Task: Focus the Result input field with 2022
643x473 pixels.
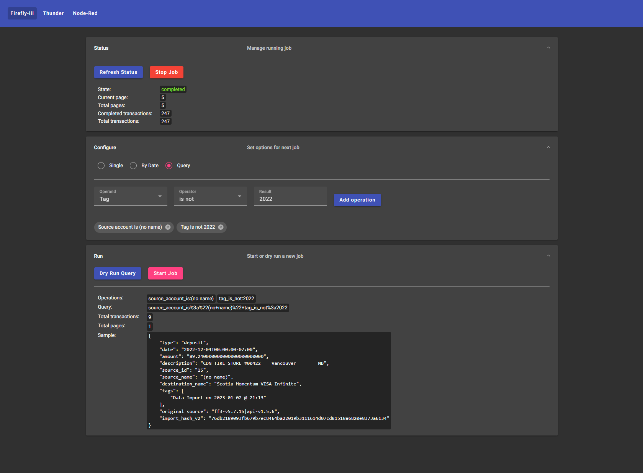Action: [290, 196]
